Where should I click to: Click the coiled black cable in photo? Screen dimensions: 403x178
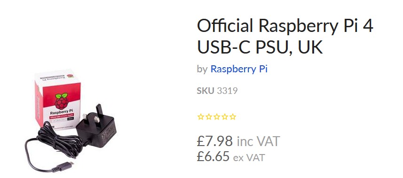coord(60,139)
